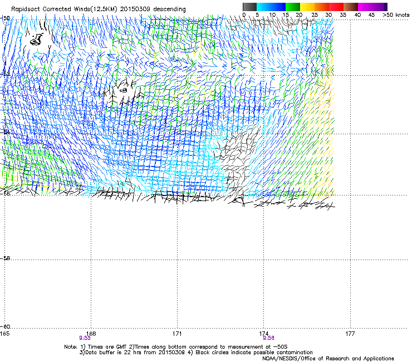Image resolution: width=412 pixels, height=362 pixels.
Task: Click the latitude label '-52'
Action: click(6, 74)
